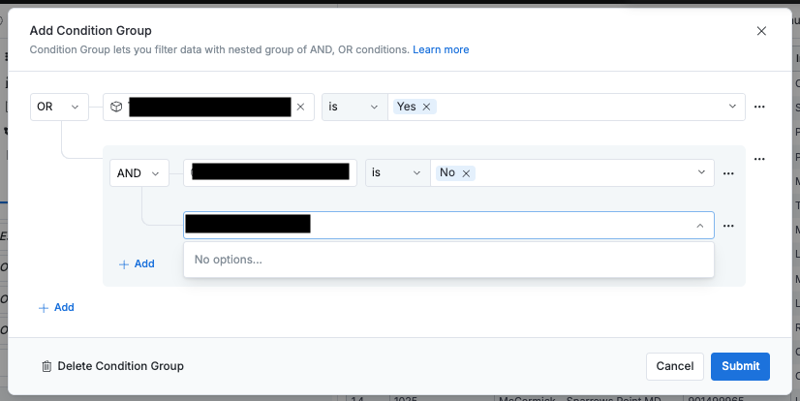Expand the No value dropdown
Image resolution: width=800 pixels, height=401 pixels.
tap(702, 173)
